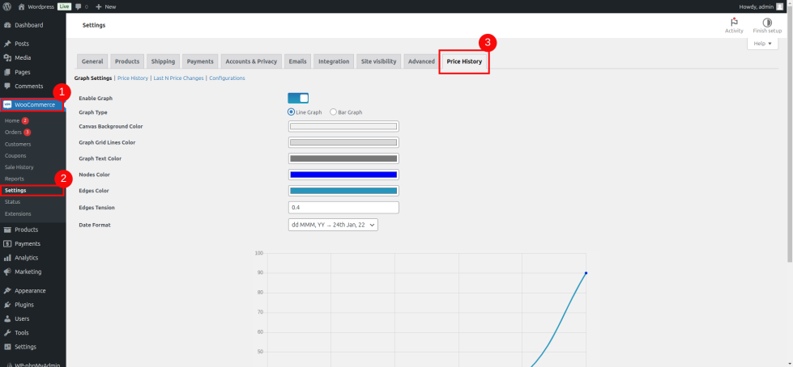The width and height of the screenshot is (793, 367).
Task: Click the Last N Price Changes link
Action: point(178,78)
